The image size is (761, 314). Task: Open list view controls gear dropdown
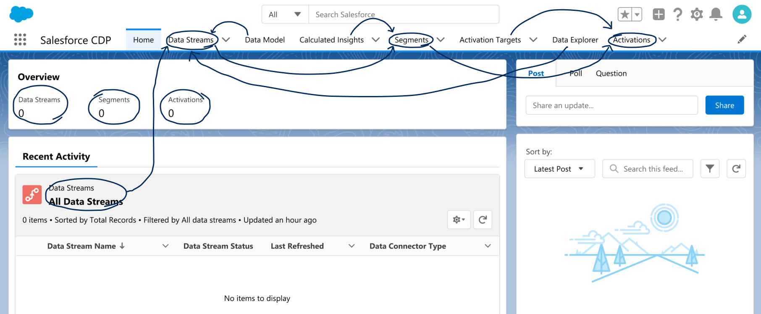(x=459, y=220)
